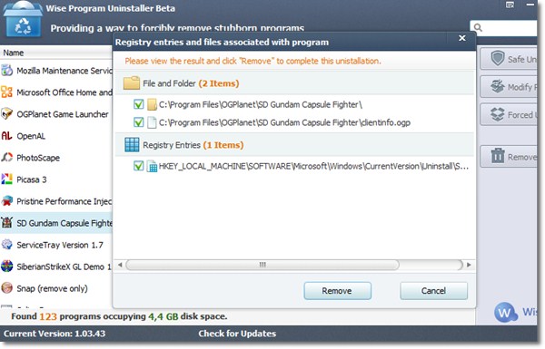545x349 pixels.
Task: Click the Current Version 1.03.43 text
Action: point(54,334)
